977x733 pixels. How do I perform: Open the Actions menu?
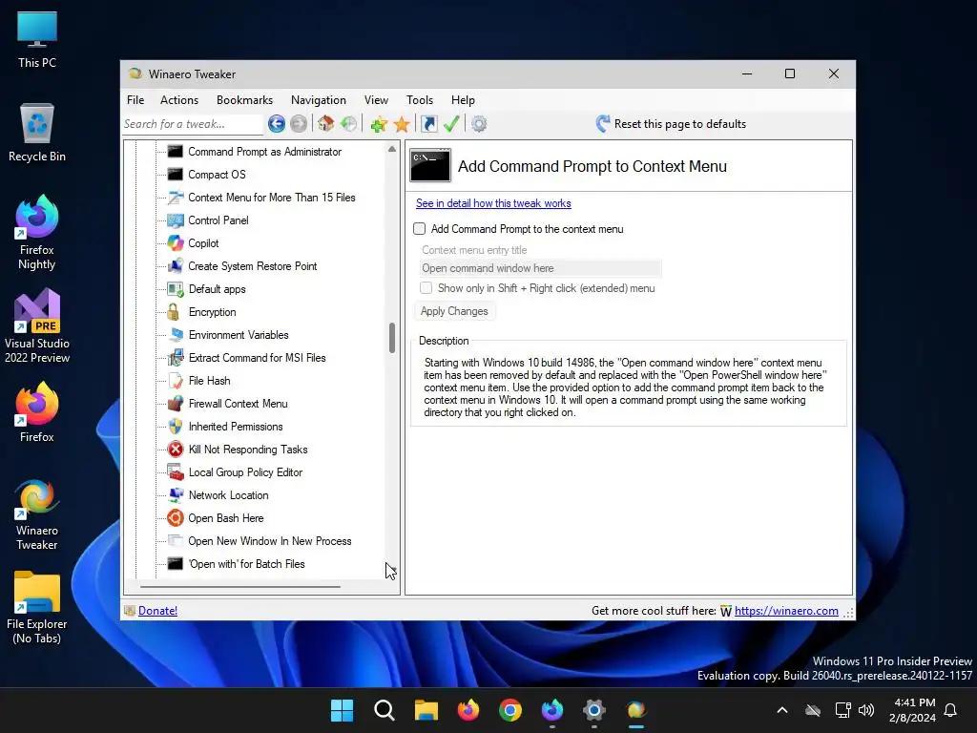[179, 99]
